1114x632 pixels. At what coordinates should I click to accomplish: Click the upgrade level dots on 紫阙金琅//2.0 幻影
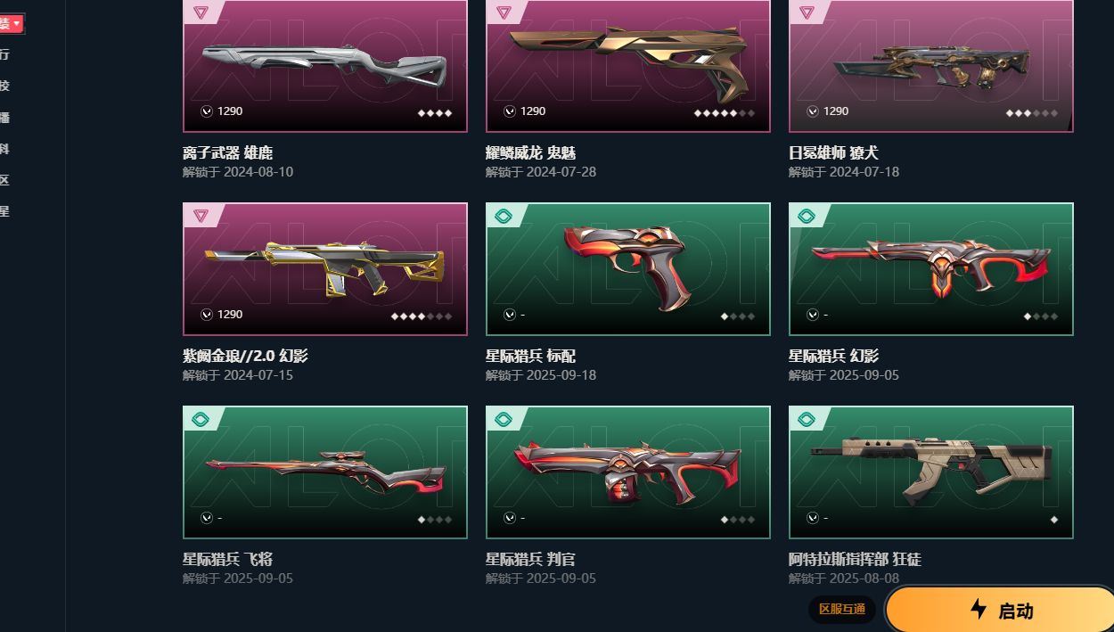click(422, 316)
